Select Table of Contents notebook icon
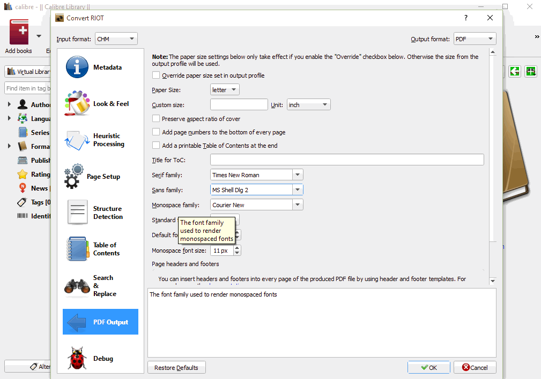541x379 pixels. [x=77, y=249]
